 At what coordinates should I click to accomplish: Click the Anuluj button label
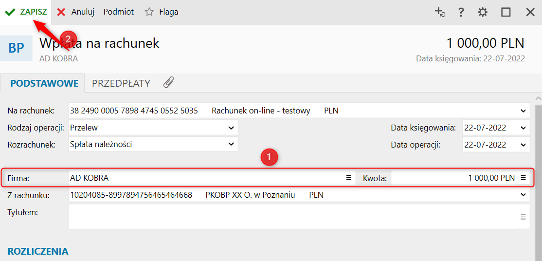click(83, 12)
